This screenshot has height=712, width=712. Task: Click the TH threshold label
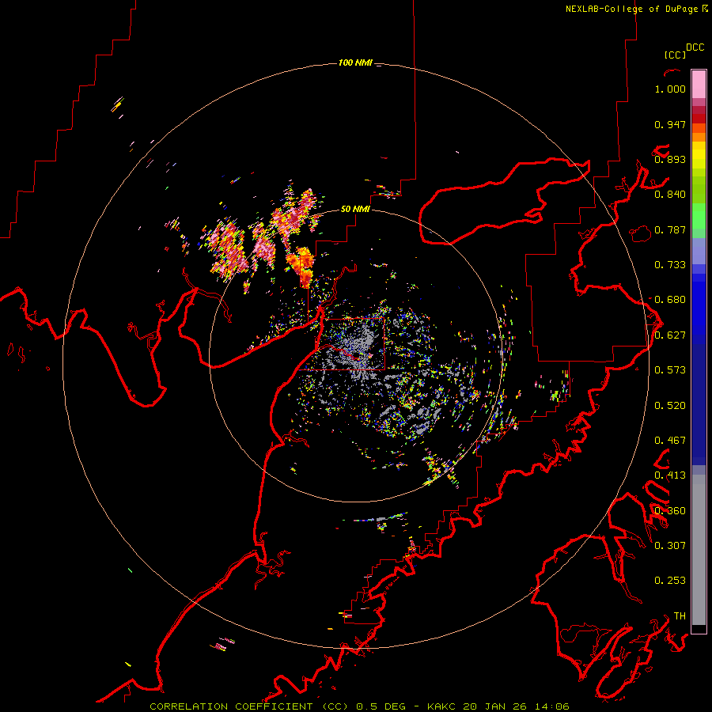click(x=680, y=615)
